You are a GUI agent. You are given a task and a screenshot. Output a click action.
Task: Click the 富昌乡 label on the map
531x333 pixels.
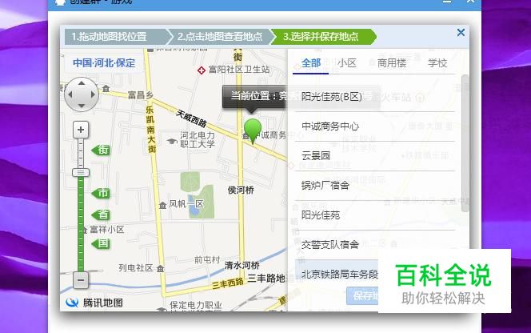click(x=141, y=95)
